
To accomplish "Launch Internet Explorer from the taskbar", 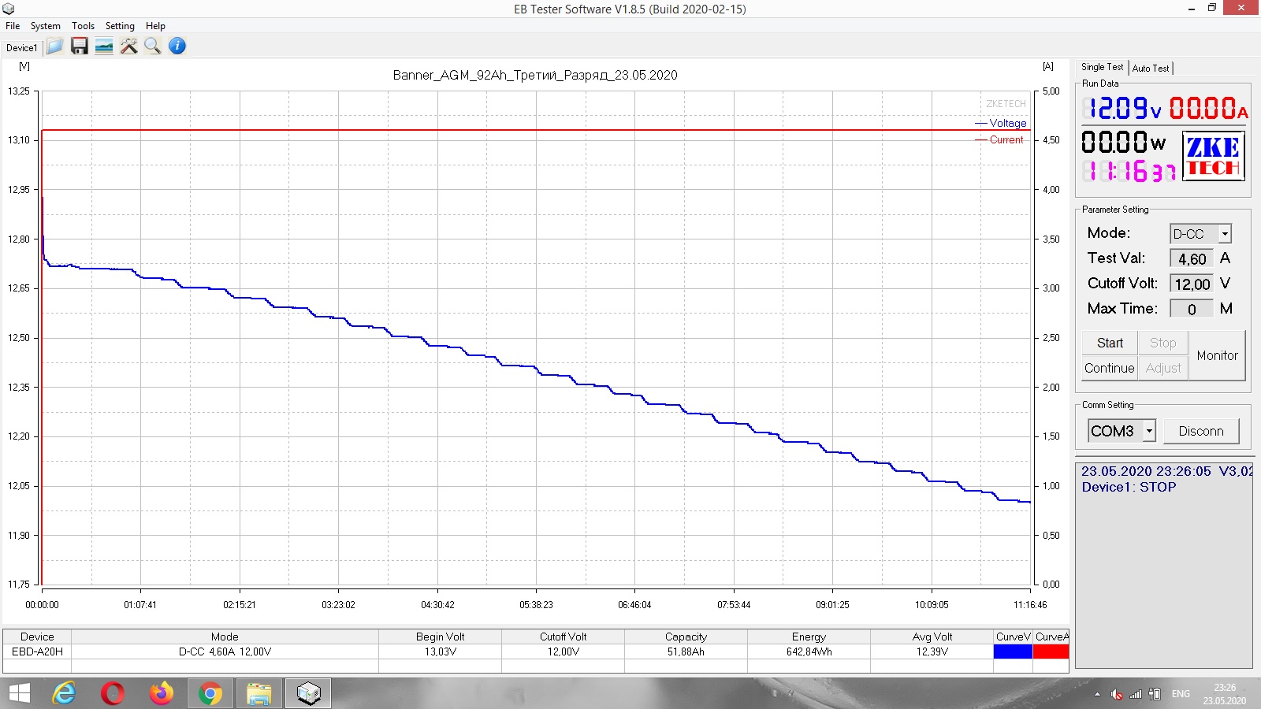I will 64,693.
